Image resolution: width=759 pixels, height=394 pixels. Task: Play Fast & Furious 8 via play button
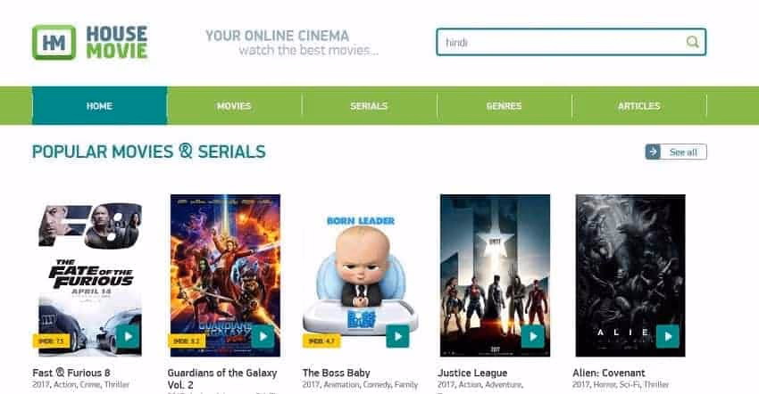click(128, 336)
